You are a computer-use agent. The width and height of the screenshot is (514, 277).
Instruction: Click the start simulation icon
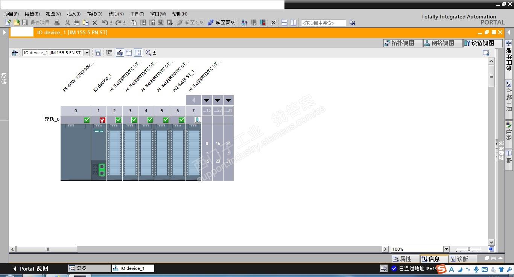coord(161,23)
